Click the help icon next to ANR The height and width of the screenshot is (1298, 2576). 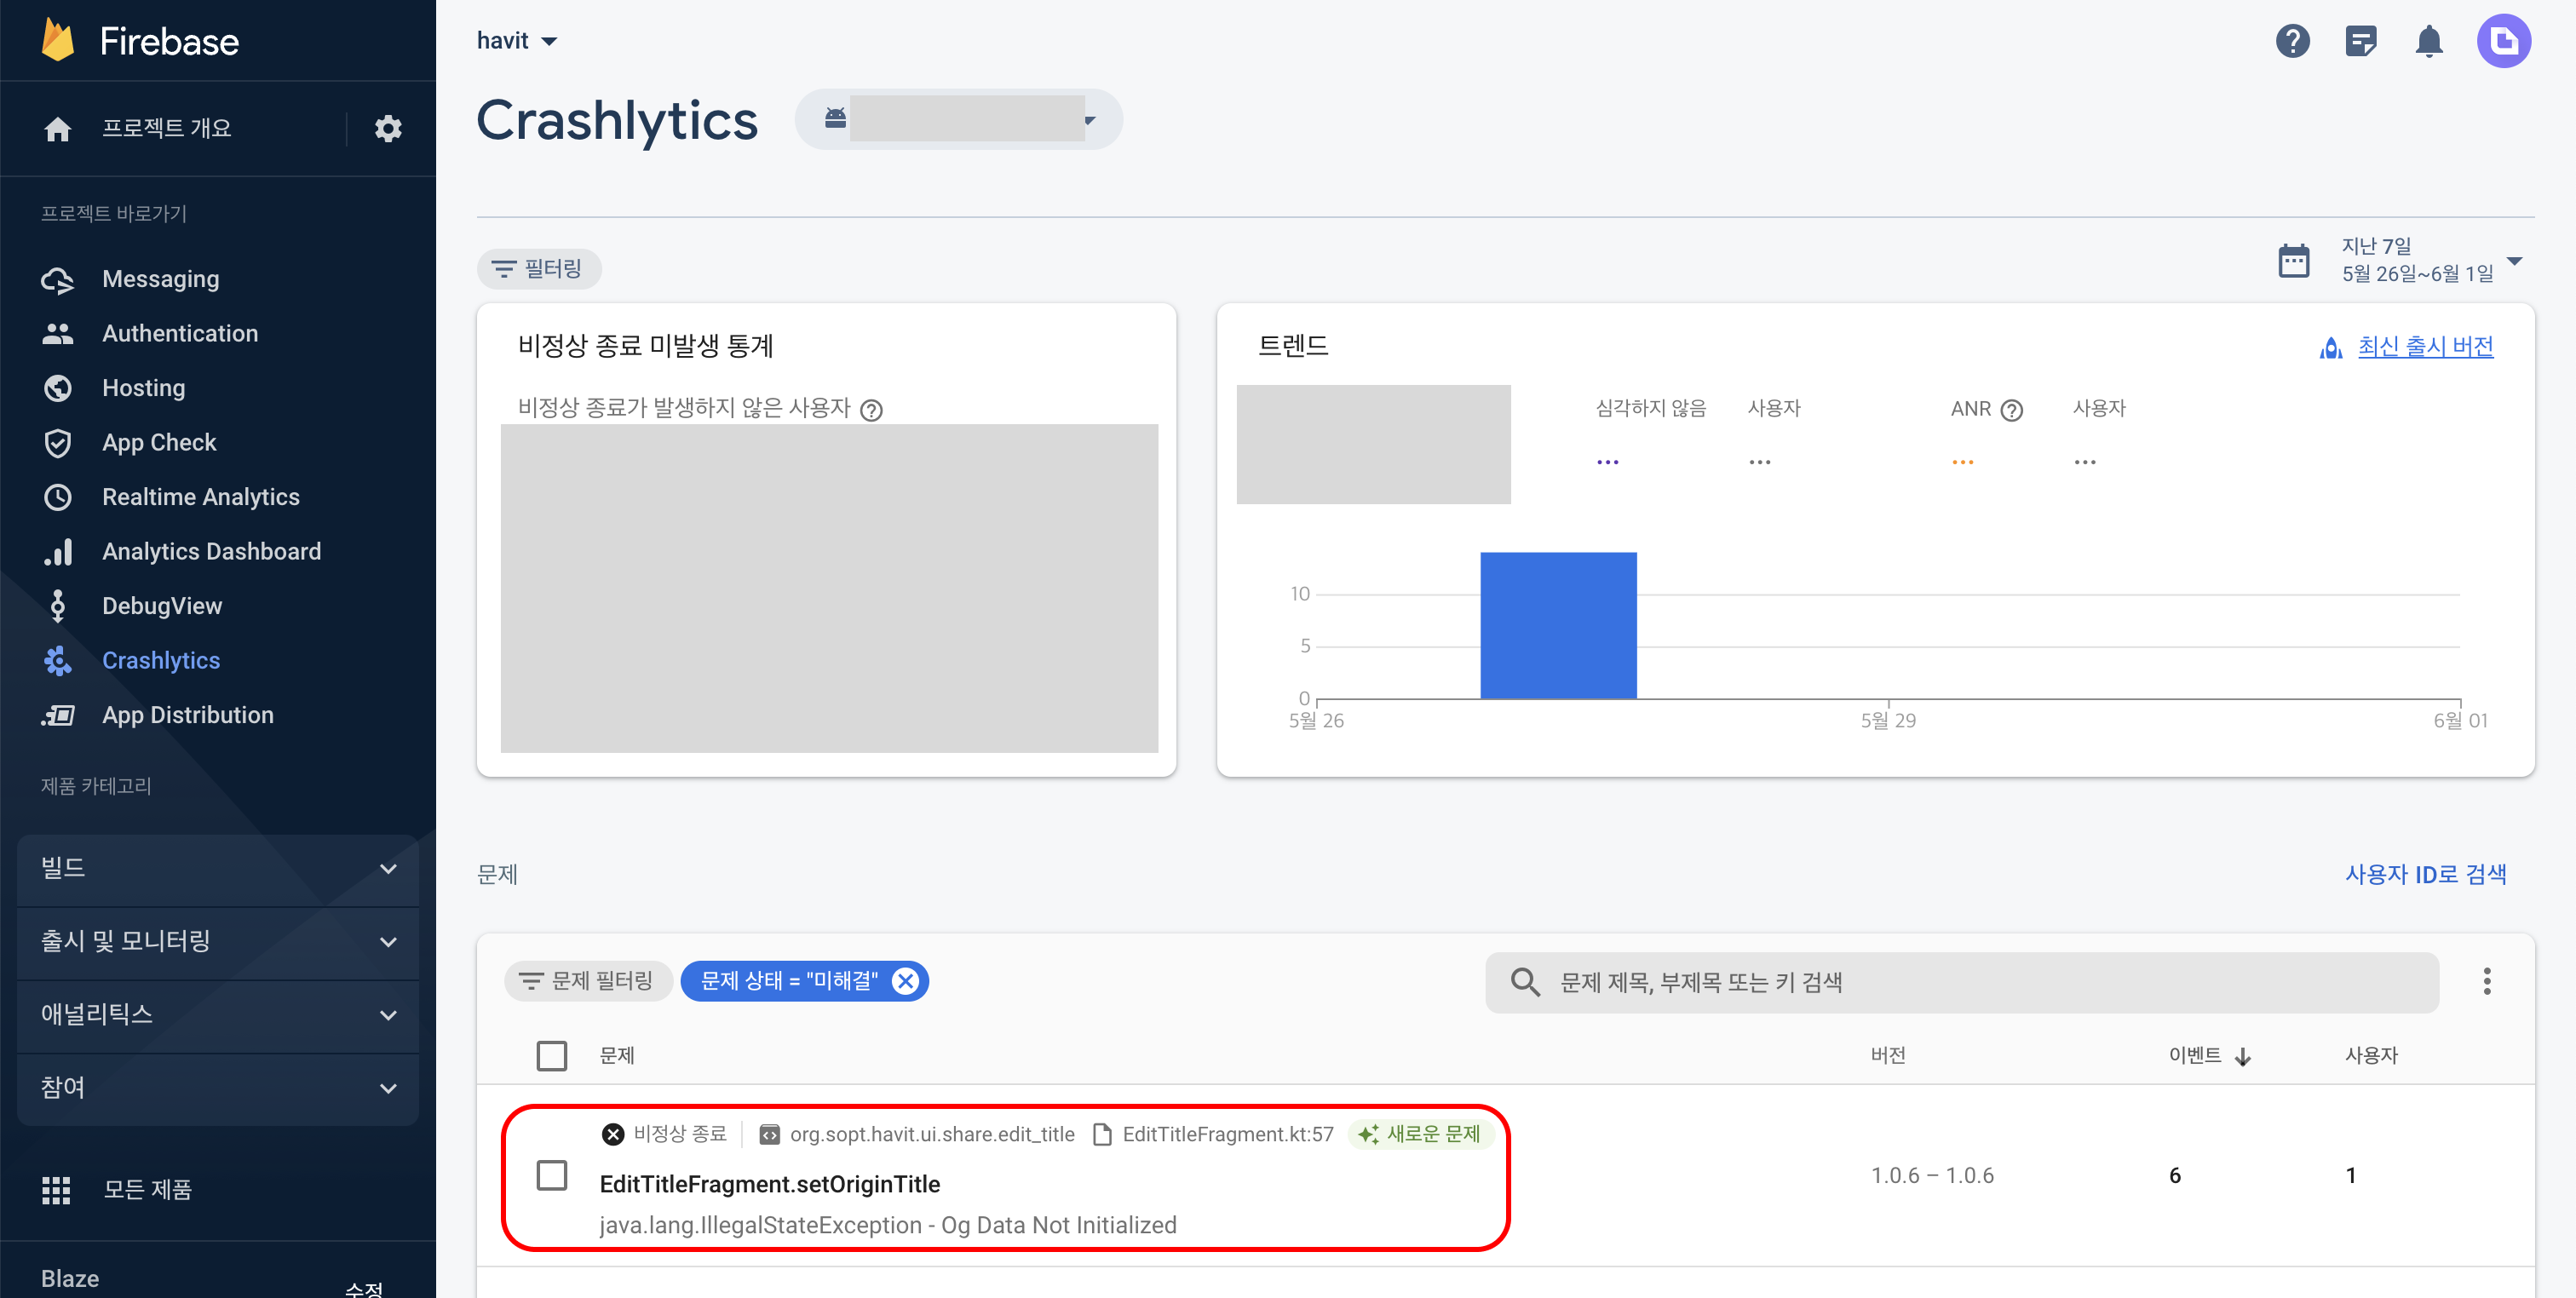2012,410
